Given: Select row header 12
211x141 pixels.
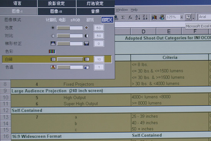Looking at the screenshot, I should coord(5,110).
